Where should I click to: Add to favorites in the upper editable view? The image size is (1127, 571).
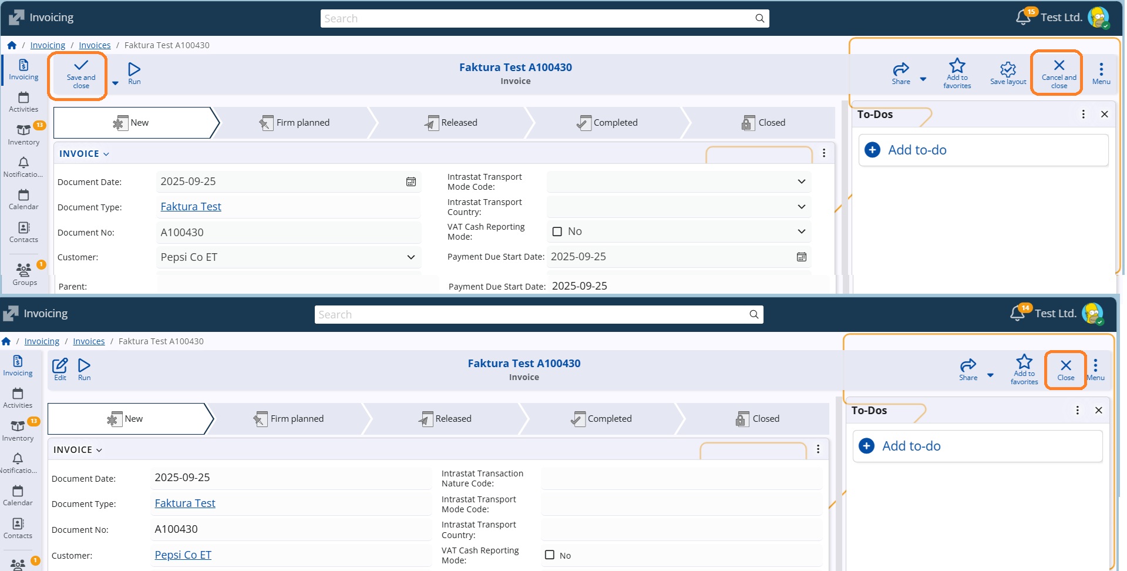click(x=957, y=74)
